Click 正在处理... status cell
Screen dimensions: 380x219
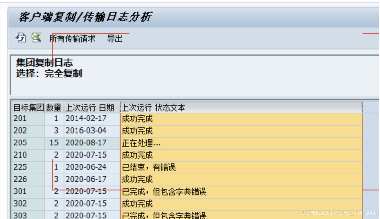coord(241,143)
